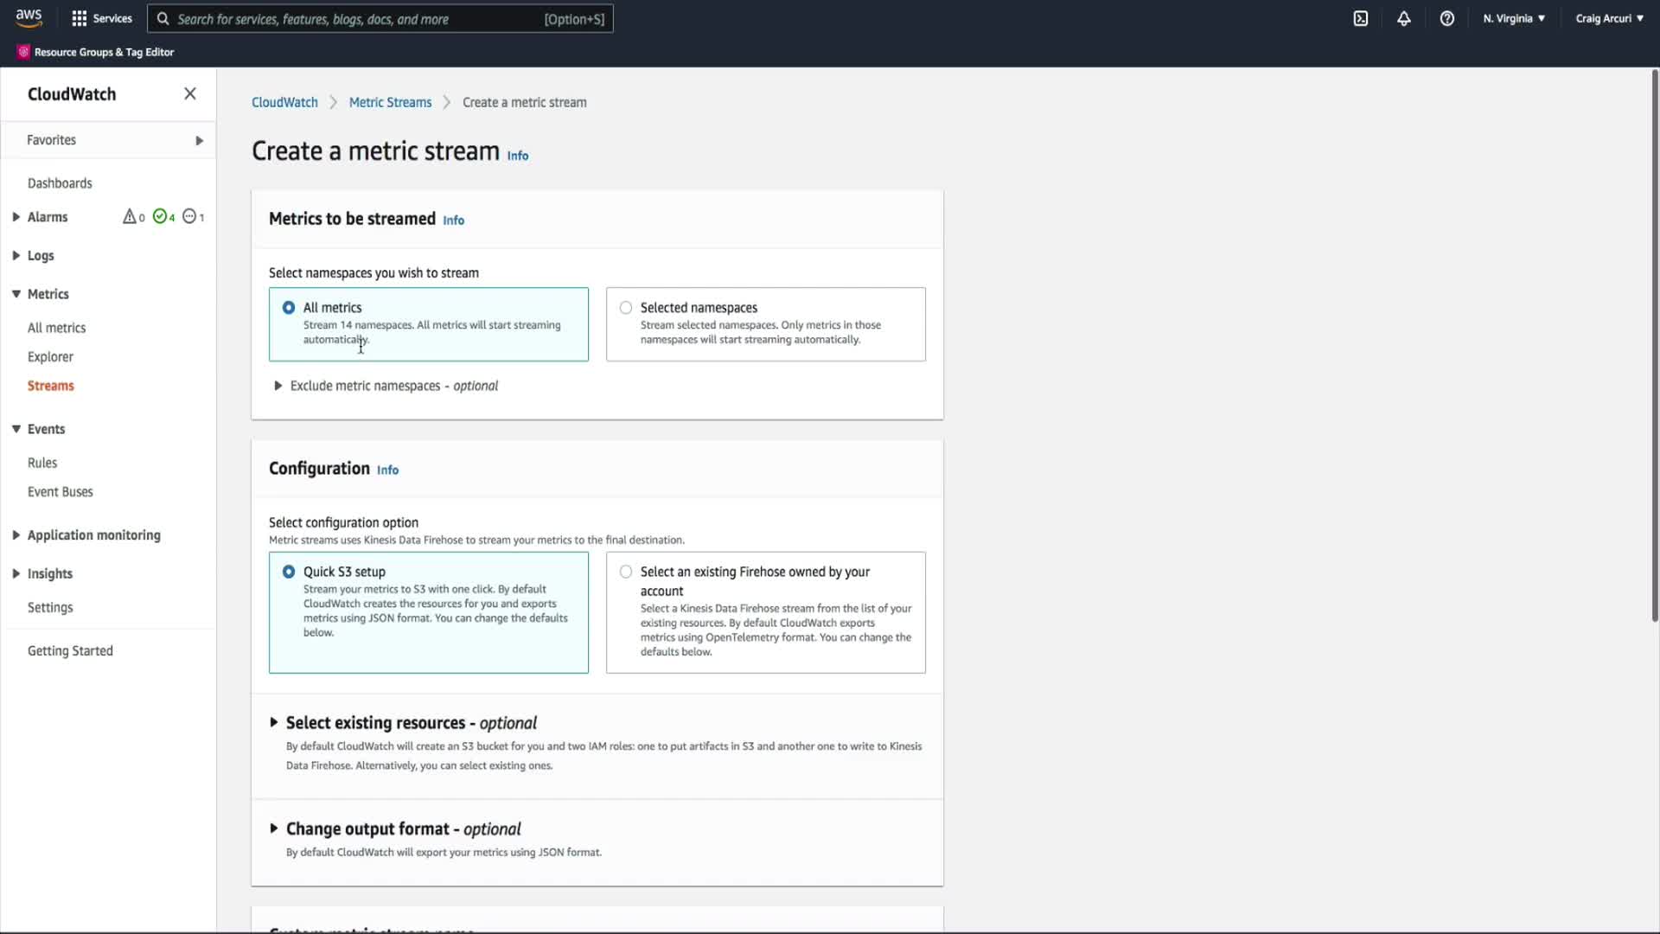Open Streams in the sidebar menu
Viewport: 1660px width, 934px height.
pos(50,386)
